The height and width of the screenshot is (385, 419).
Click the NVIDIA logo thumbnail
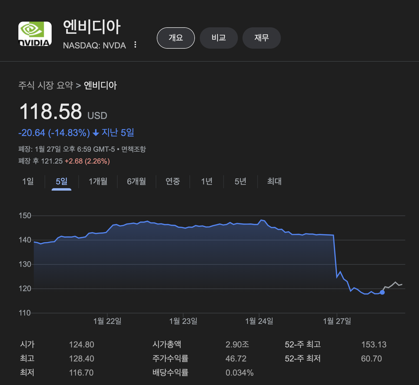coord(35,34)
